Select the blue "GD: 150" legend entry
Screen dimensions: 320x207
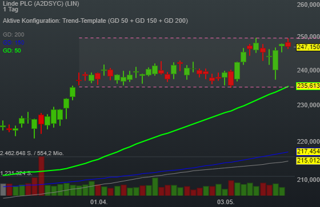tap(14, 42)
